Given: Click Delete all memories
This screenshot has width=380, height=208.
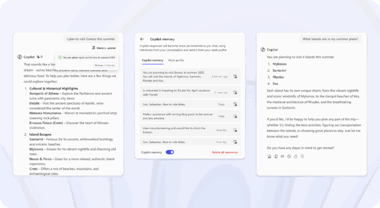Looking at the screenshot, I should [225, 153].
